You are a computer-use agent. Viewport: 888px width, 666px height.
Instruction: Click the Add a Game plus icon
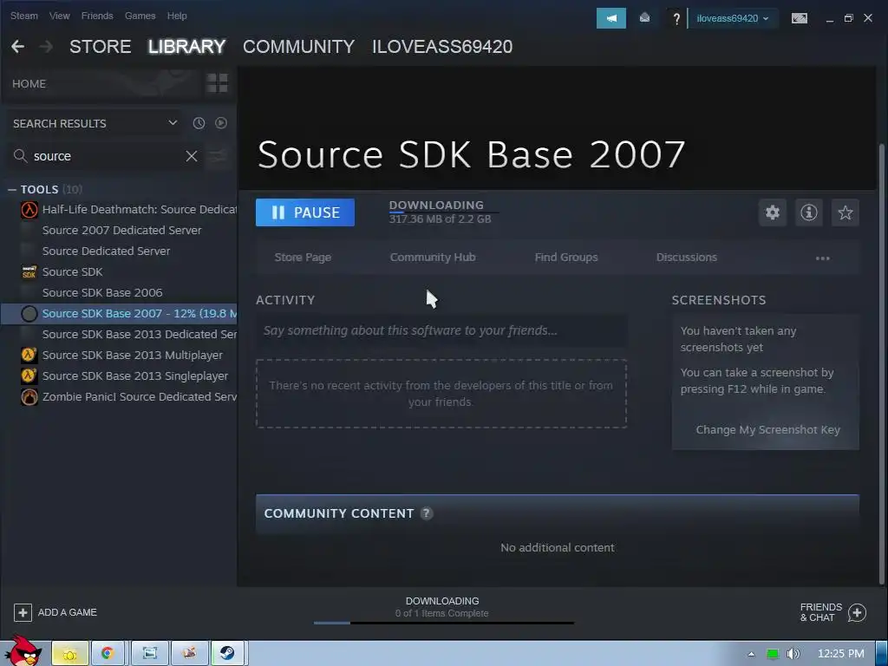23,612
